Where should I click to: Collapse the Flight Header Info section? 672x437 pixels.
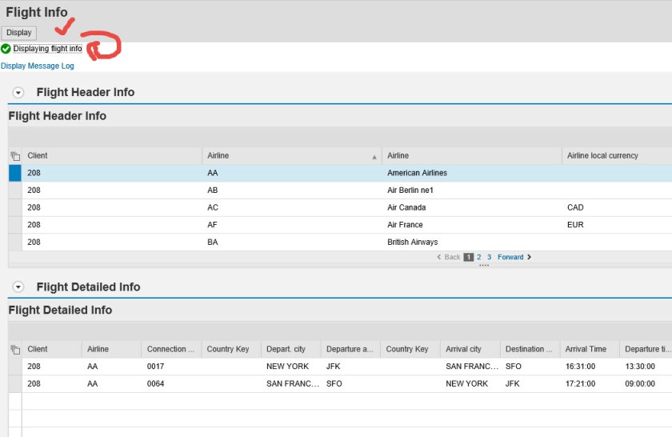pyautogui.click(x=18, y=93)
